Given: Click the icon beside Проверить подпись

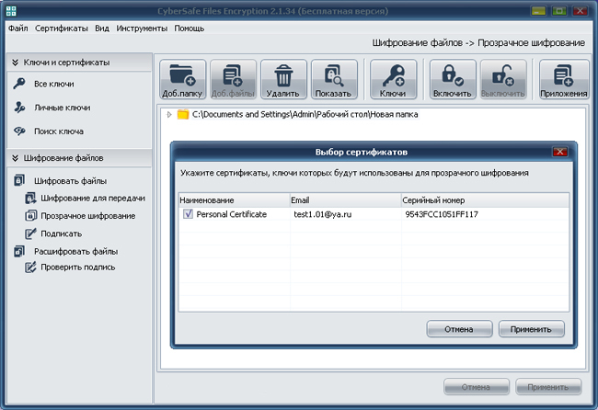Looking at the screenshot, I should [30, 268].
